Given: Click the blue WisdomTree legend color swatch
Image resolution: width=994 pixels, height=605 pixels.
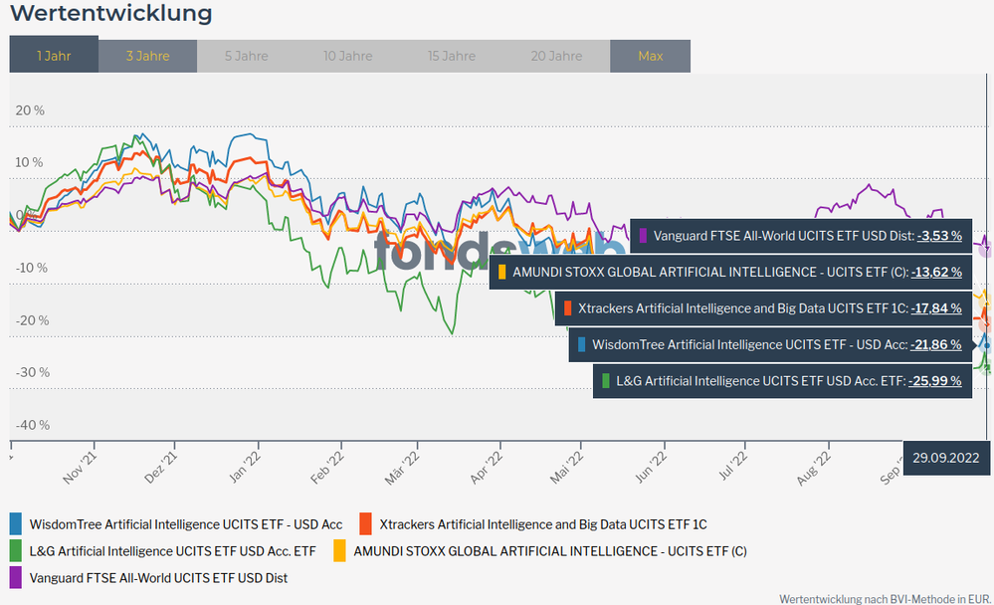Looking at the screenshot, I should [x=16, y=523].
